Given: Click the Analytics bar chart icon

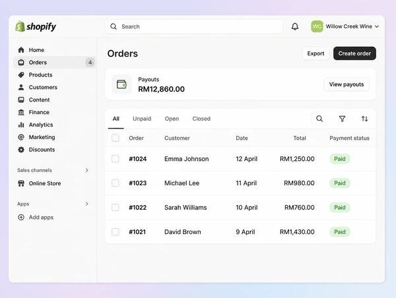Looking at the screenshot, I should (21, 125).
